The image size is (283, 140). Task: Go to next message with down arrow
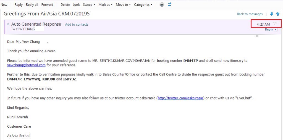(x=272, y=14)
